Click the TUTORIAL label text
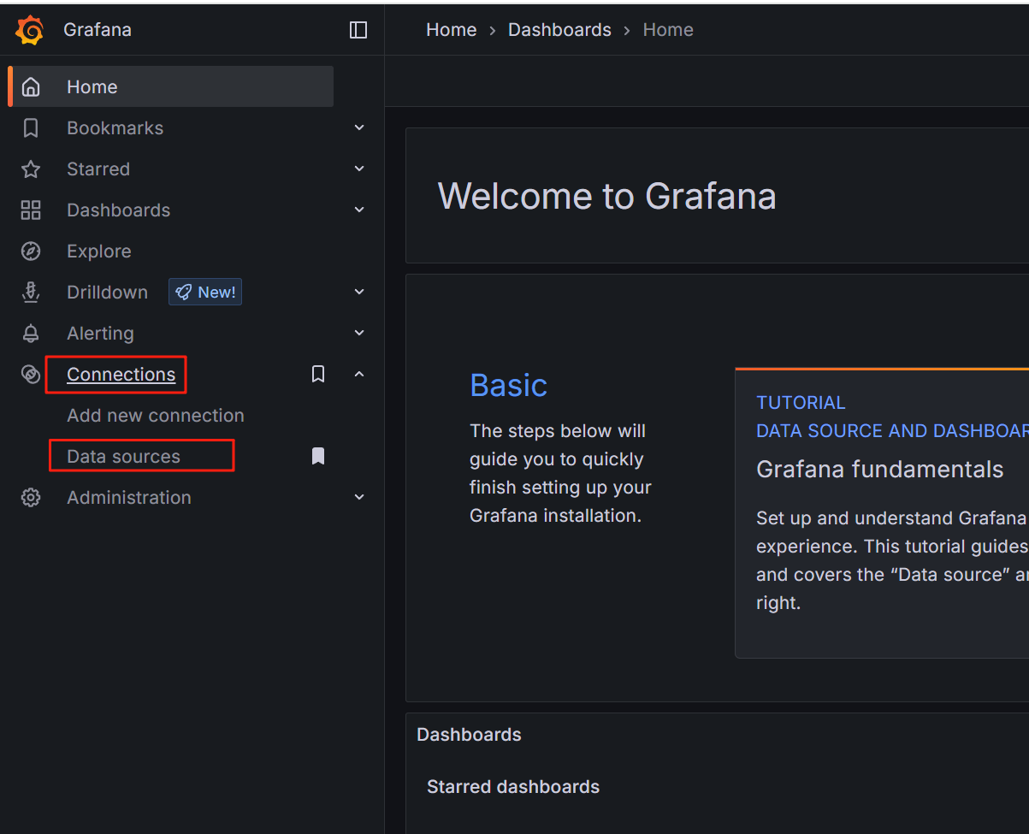The image size is (1029, 834). [801, 403]
